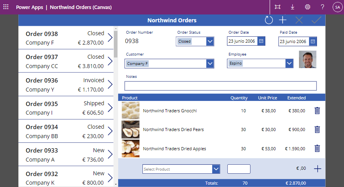The width and height of the screenshot is (344, 187).
Task: Open Order Date calendar picker icon
Action: [x=261, y=41]
